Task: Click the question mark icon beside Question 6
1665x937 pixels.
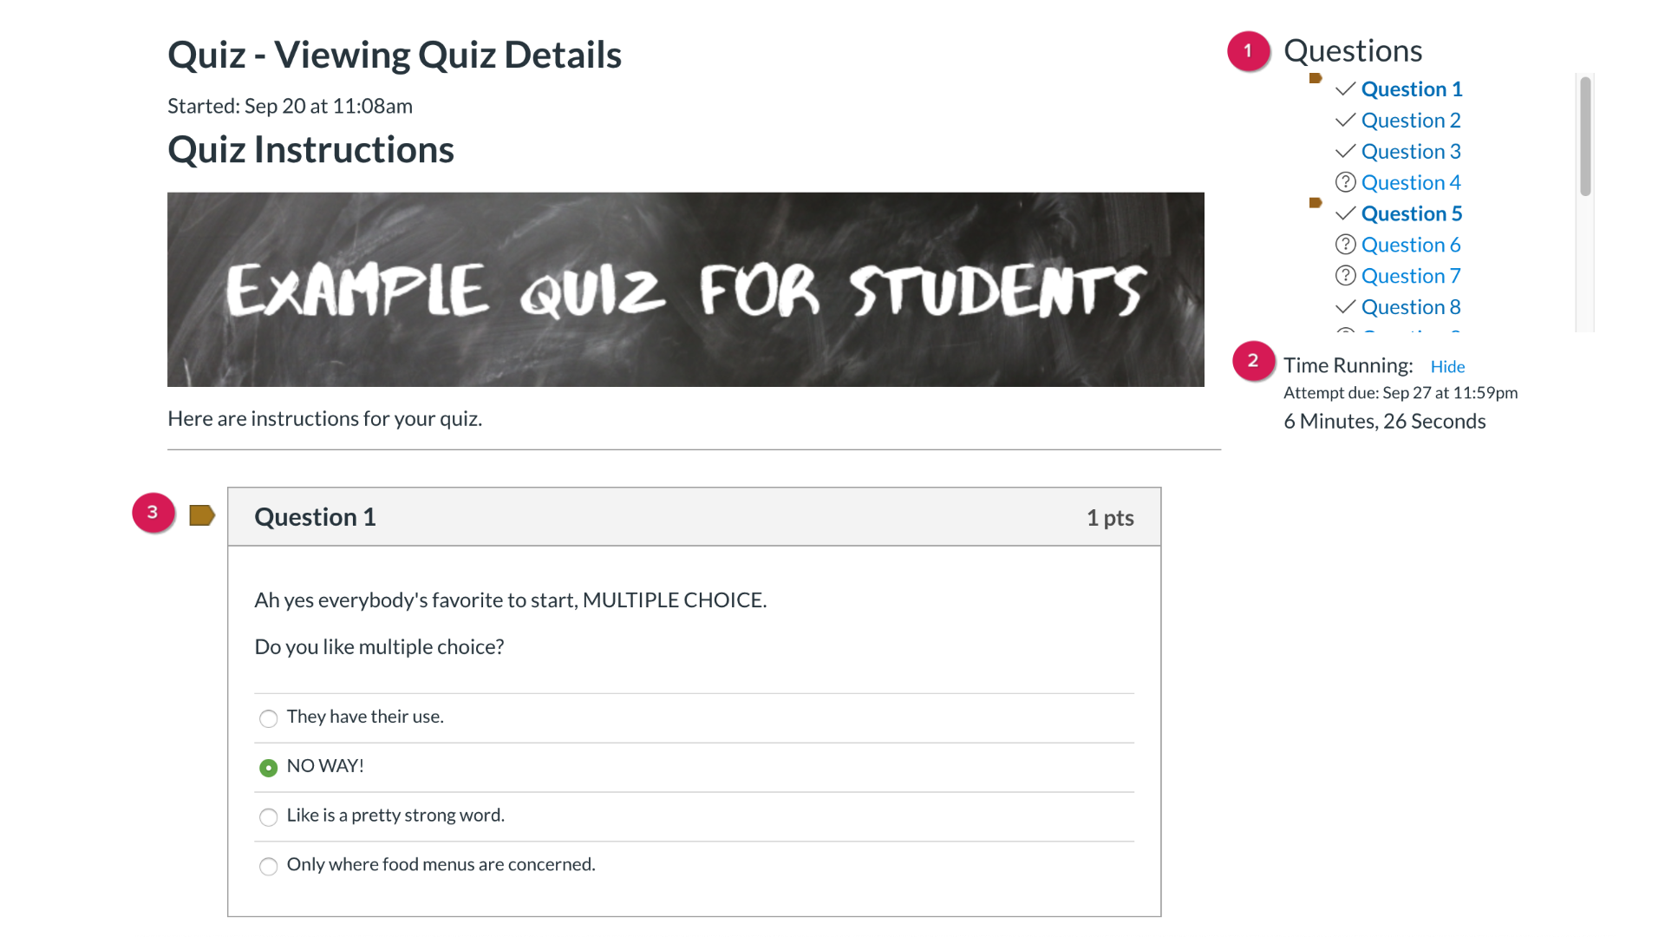Action: [x=1345, y=245]
